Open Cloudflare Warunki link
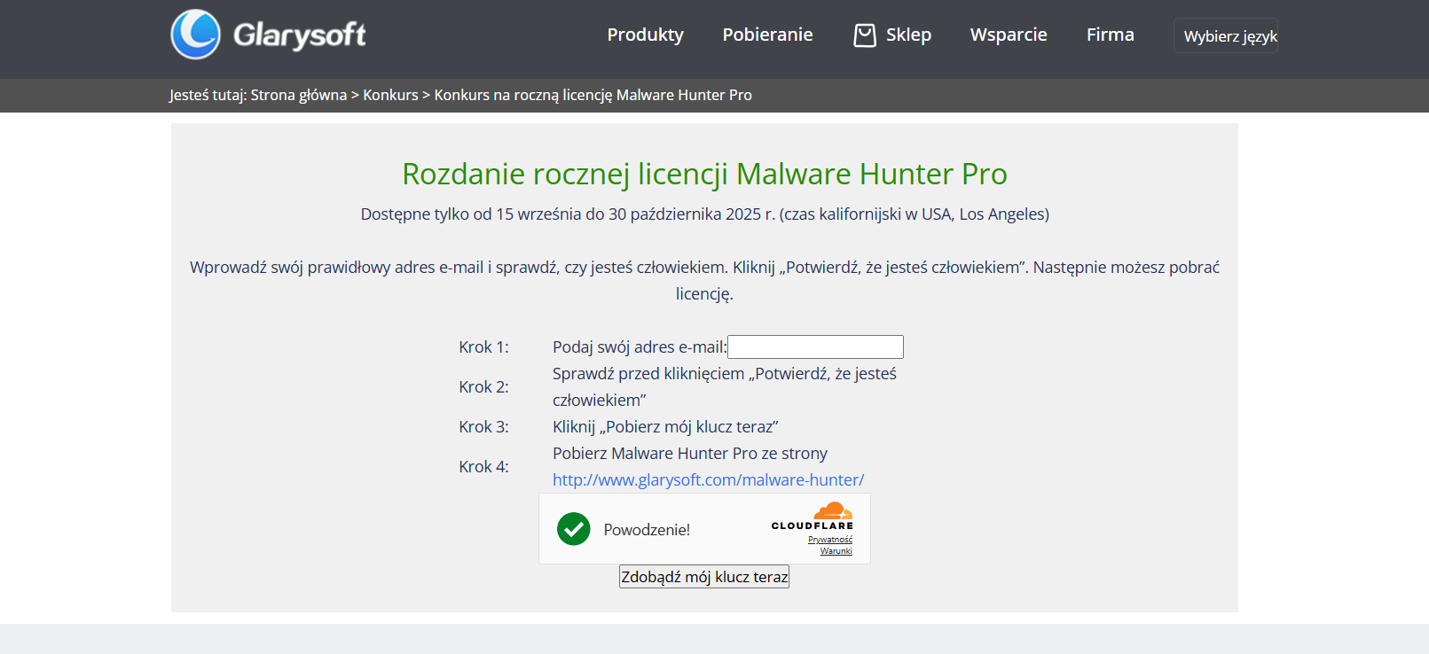The width and height of the screenshot is (1429, 654). (836, 551)
